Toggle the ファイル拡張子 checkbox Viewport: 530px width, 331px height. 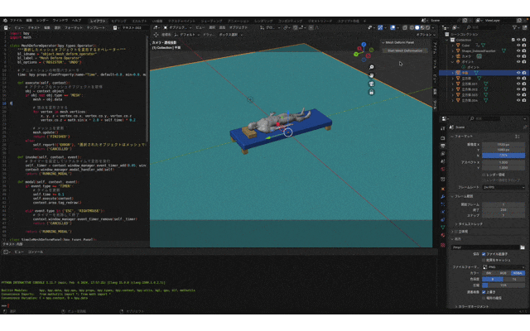pyautogui.click(x=484, y=254)
